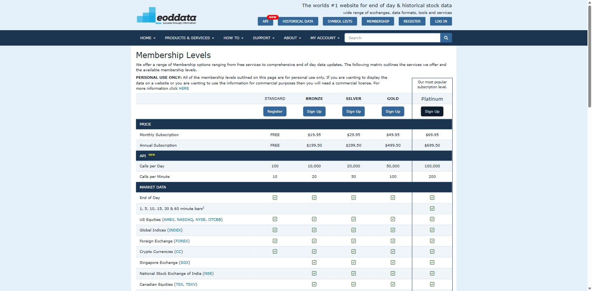Click the End of Day checkmark under Standard

tap(275, 198)
